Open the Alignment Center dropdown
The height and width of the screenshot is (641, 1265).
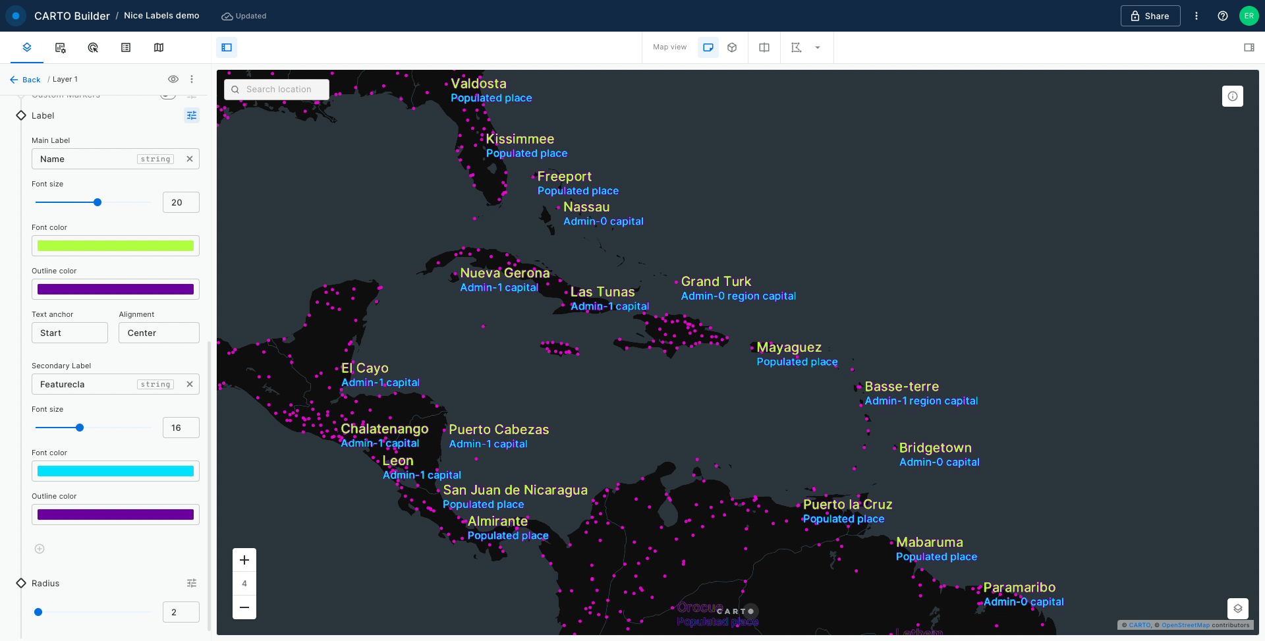(159, 333)
